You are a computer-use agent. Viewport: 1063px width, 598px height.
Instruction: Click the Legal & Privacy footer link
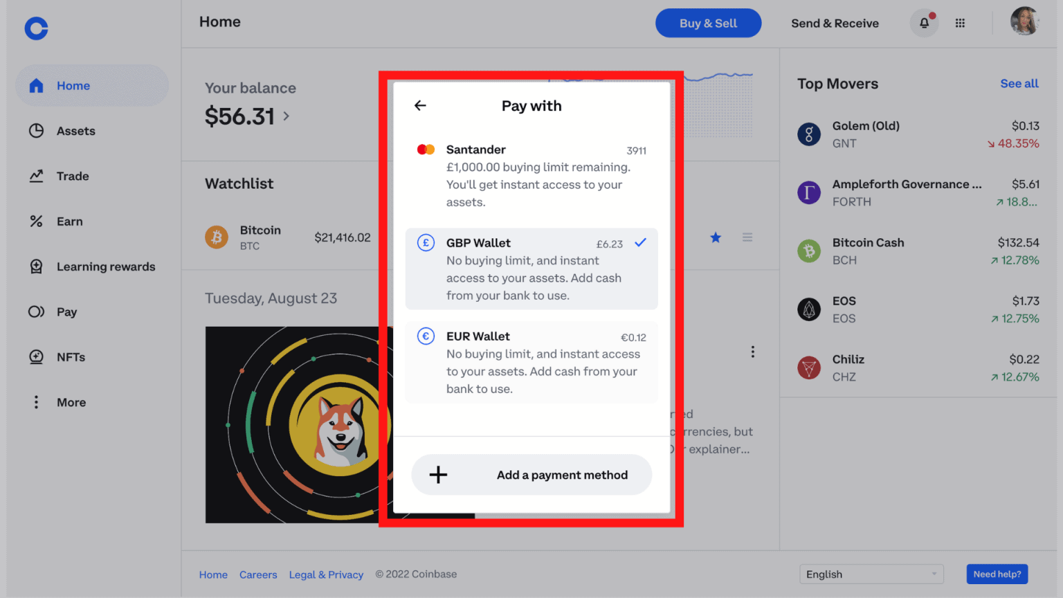click(326, 574)
